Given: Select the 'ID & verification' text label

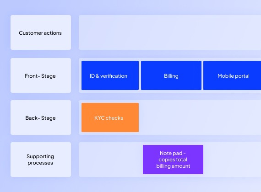Looking at the screenshot, I should click(109, 76).
